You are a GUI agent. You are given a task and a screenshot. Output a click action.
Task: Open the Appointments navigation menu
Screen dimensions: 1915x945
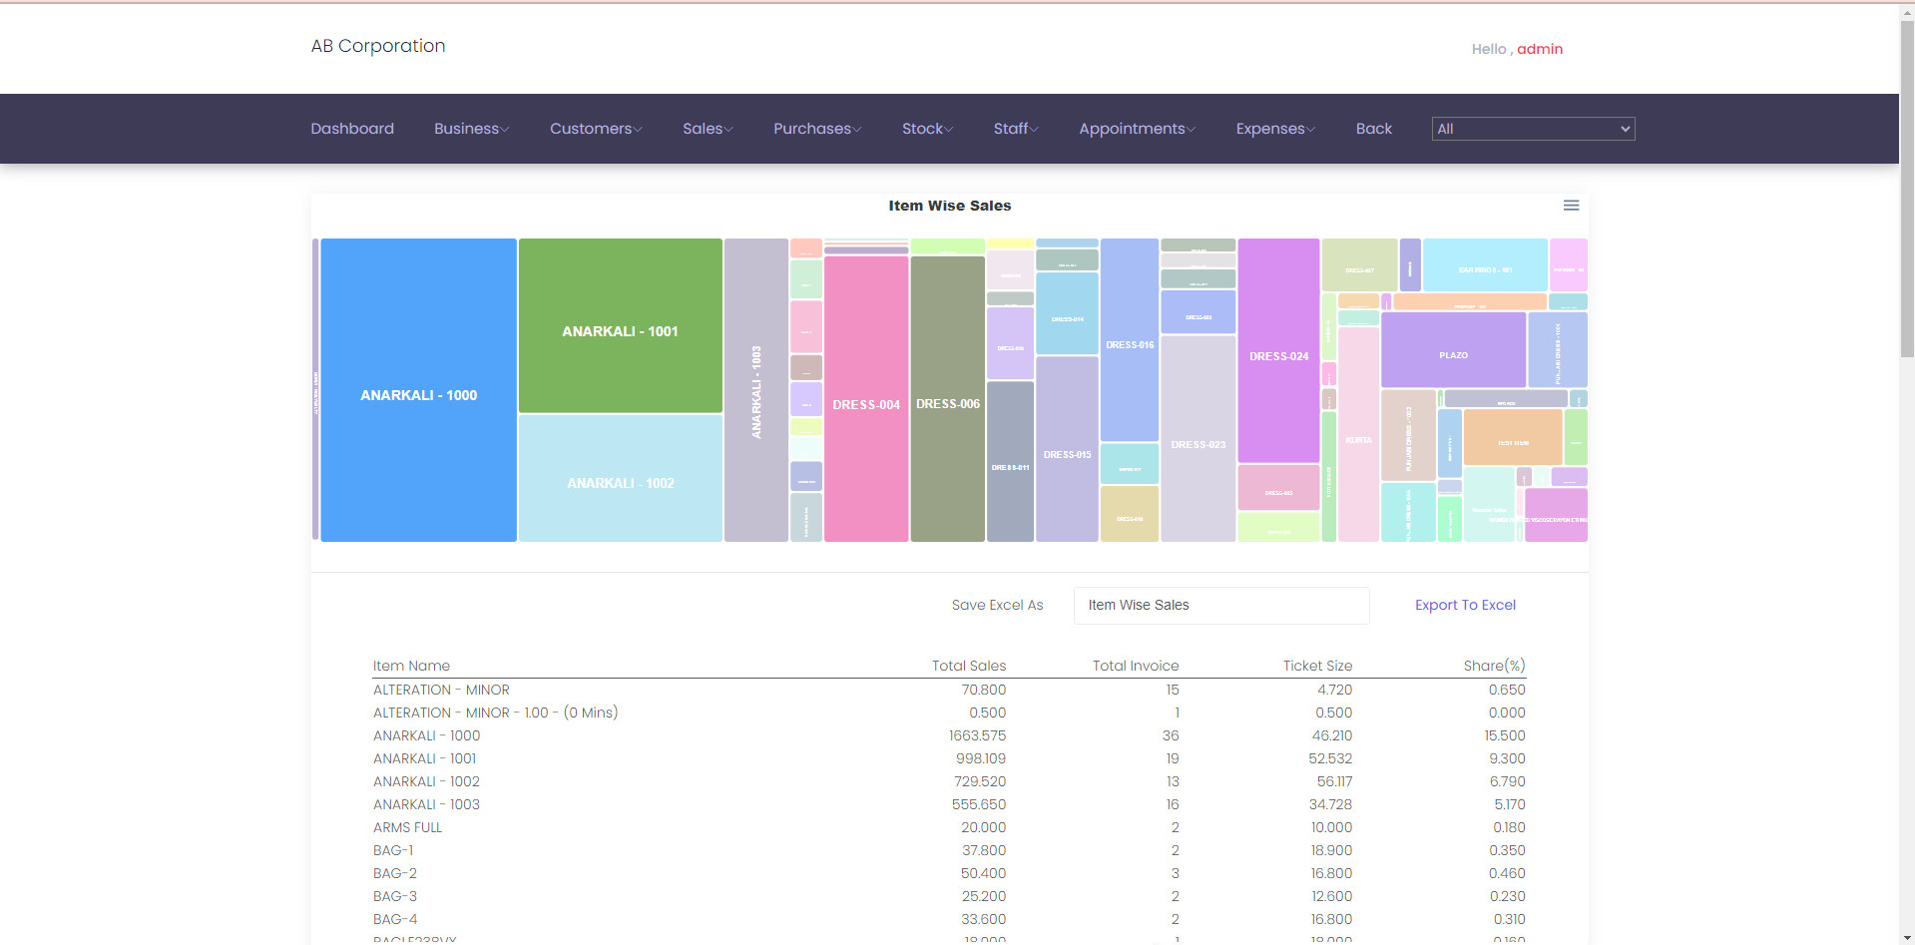[x=1137, y=129]
